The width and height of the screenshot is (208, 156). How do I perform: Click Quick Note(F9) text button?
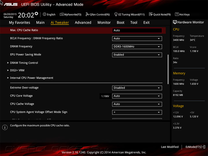pyautogui.click(x=162, y=14)
